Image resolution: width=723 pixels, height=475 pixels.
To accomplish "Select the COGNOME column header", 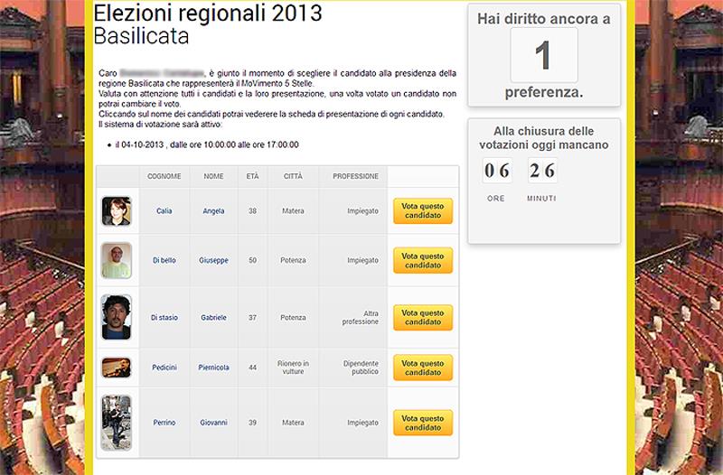I will 164,176.
